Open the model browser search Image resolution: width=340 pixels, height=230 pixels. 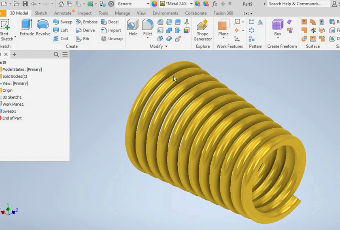tap(56, 54)
